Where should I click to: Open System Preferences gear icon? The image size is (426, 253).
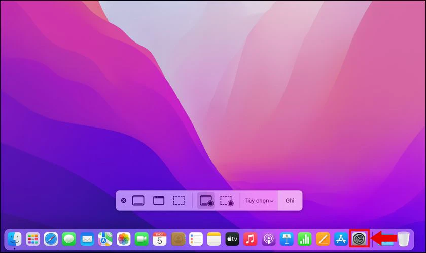359,239
